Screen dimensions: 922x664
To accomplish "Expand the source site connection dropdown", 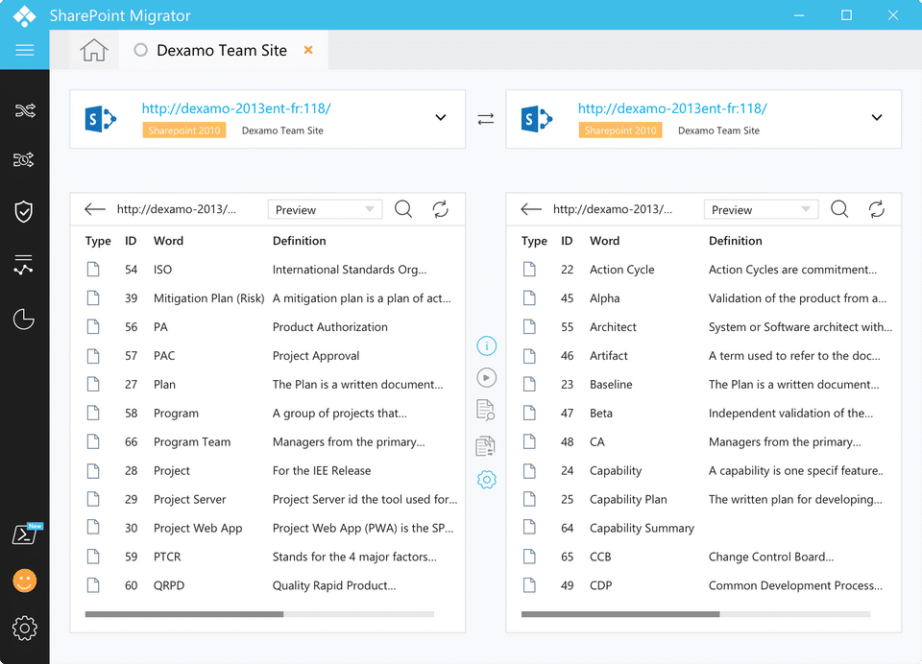I will (x=441, y=117).
